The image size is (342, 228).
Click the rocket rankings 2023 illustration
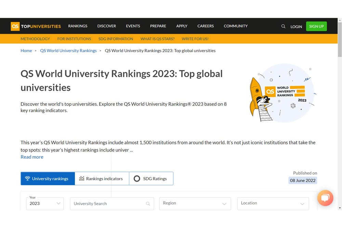tap(282, 93)
